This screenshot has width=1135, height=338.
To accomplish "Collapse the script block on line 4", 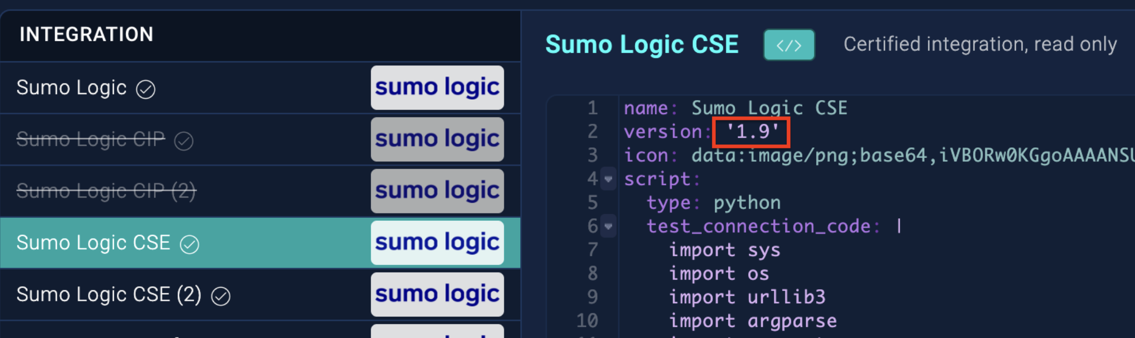I will coord(608,179).
